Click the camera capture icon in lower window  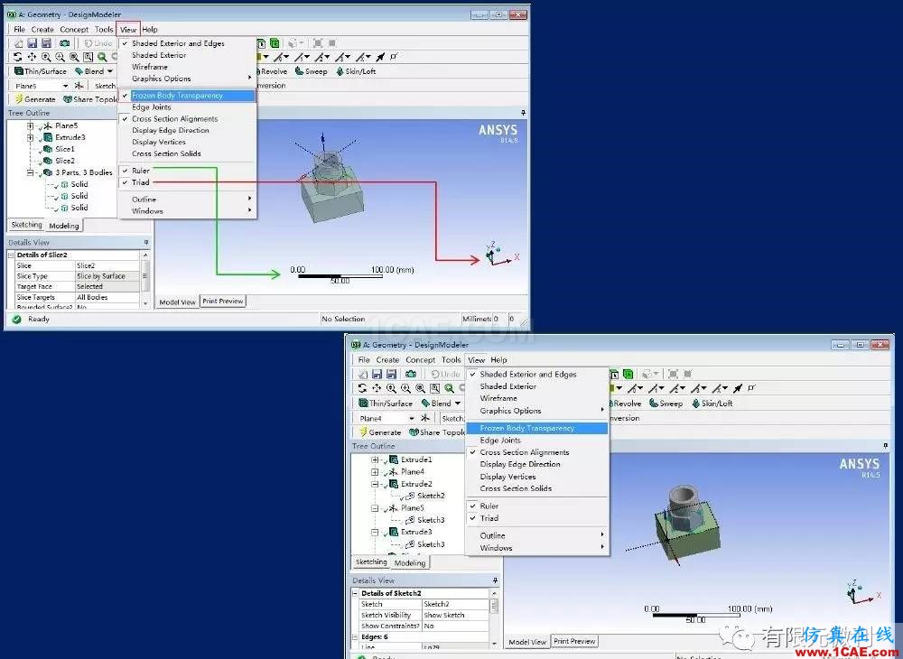(x=411, y=374)
